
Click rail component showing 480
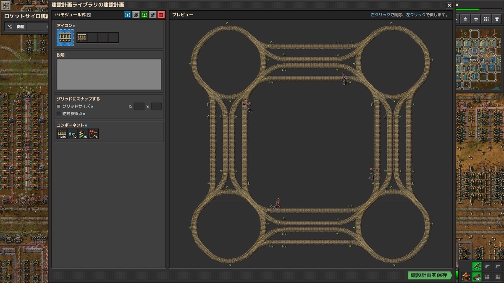(62, 134)
